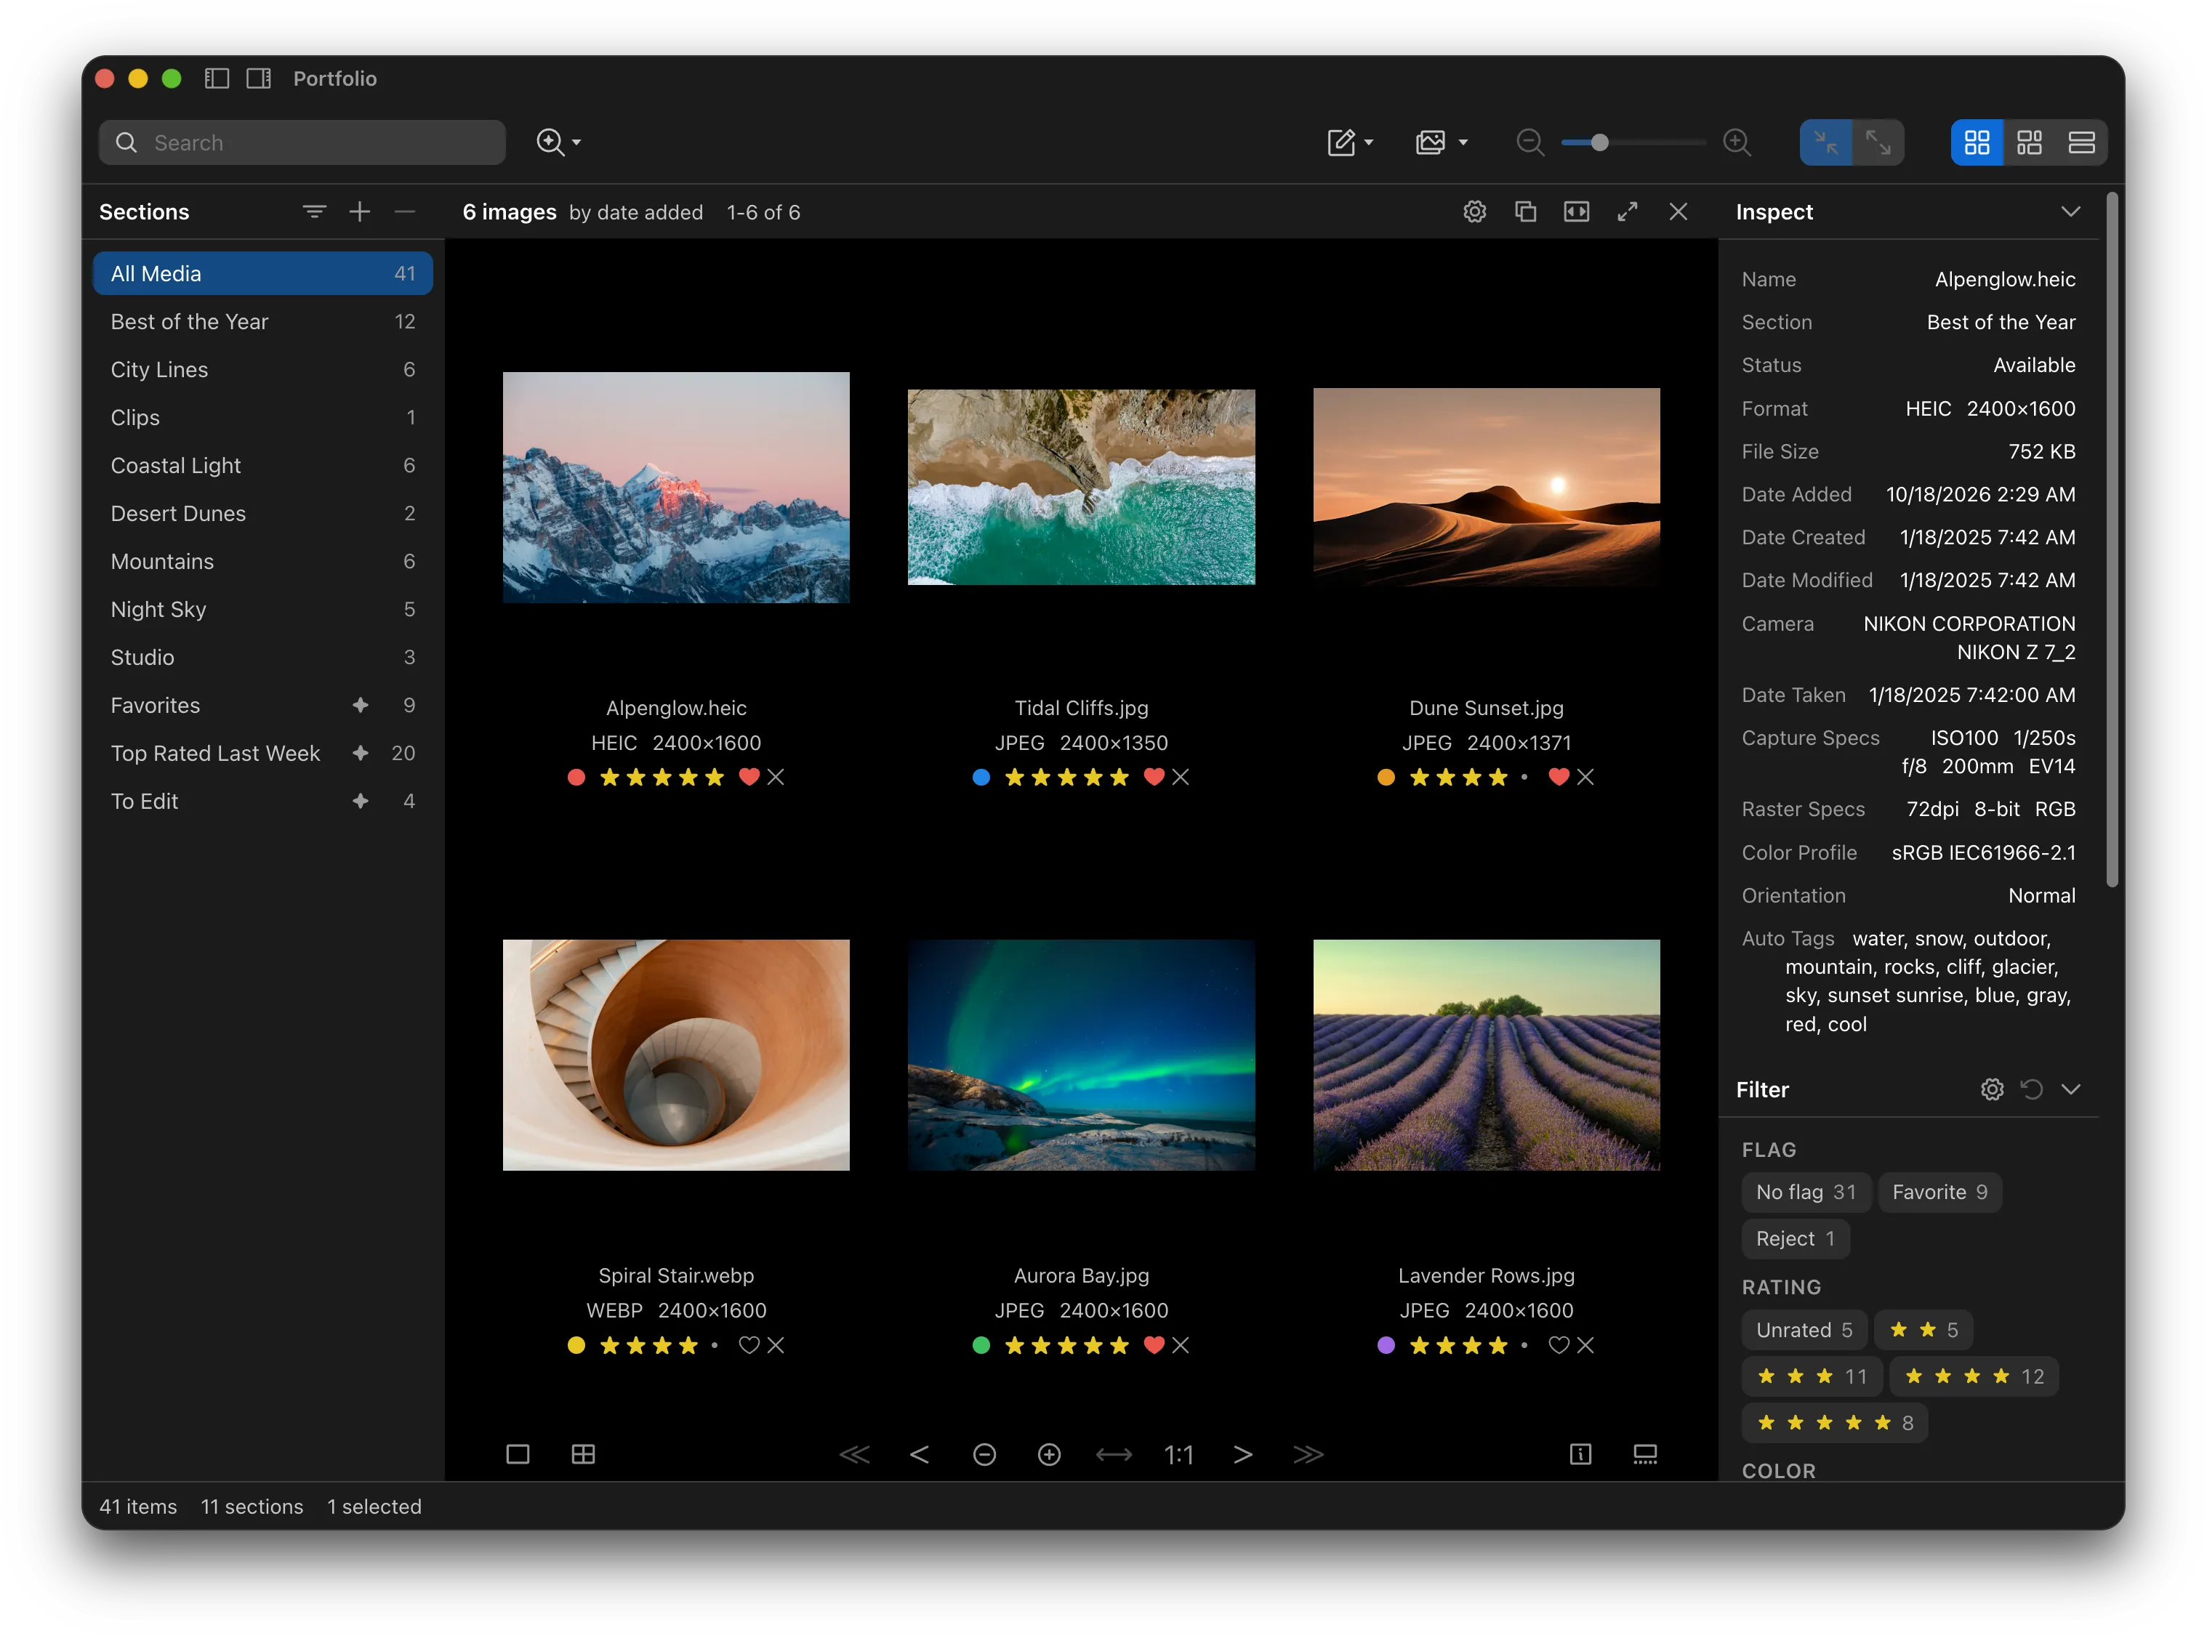Jump to last image double arrow
The width and height of the screenshot is (2207, 1638).
1308,1453
